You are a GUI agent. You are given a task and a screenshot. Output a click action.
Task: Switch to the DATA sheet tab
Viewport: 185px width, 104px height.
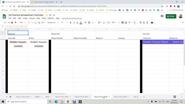pos(37,97)
